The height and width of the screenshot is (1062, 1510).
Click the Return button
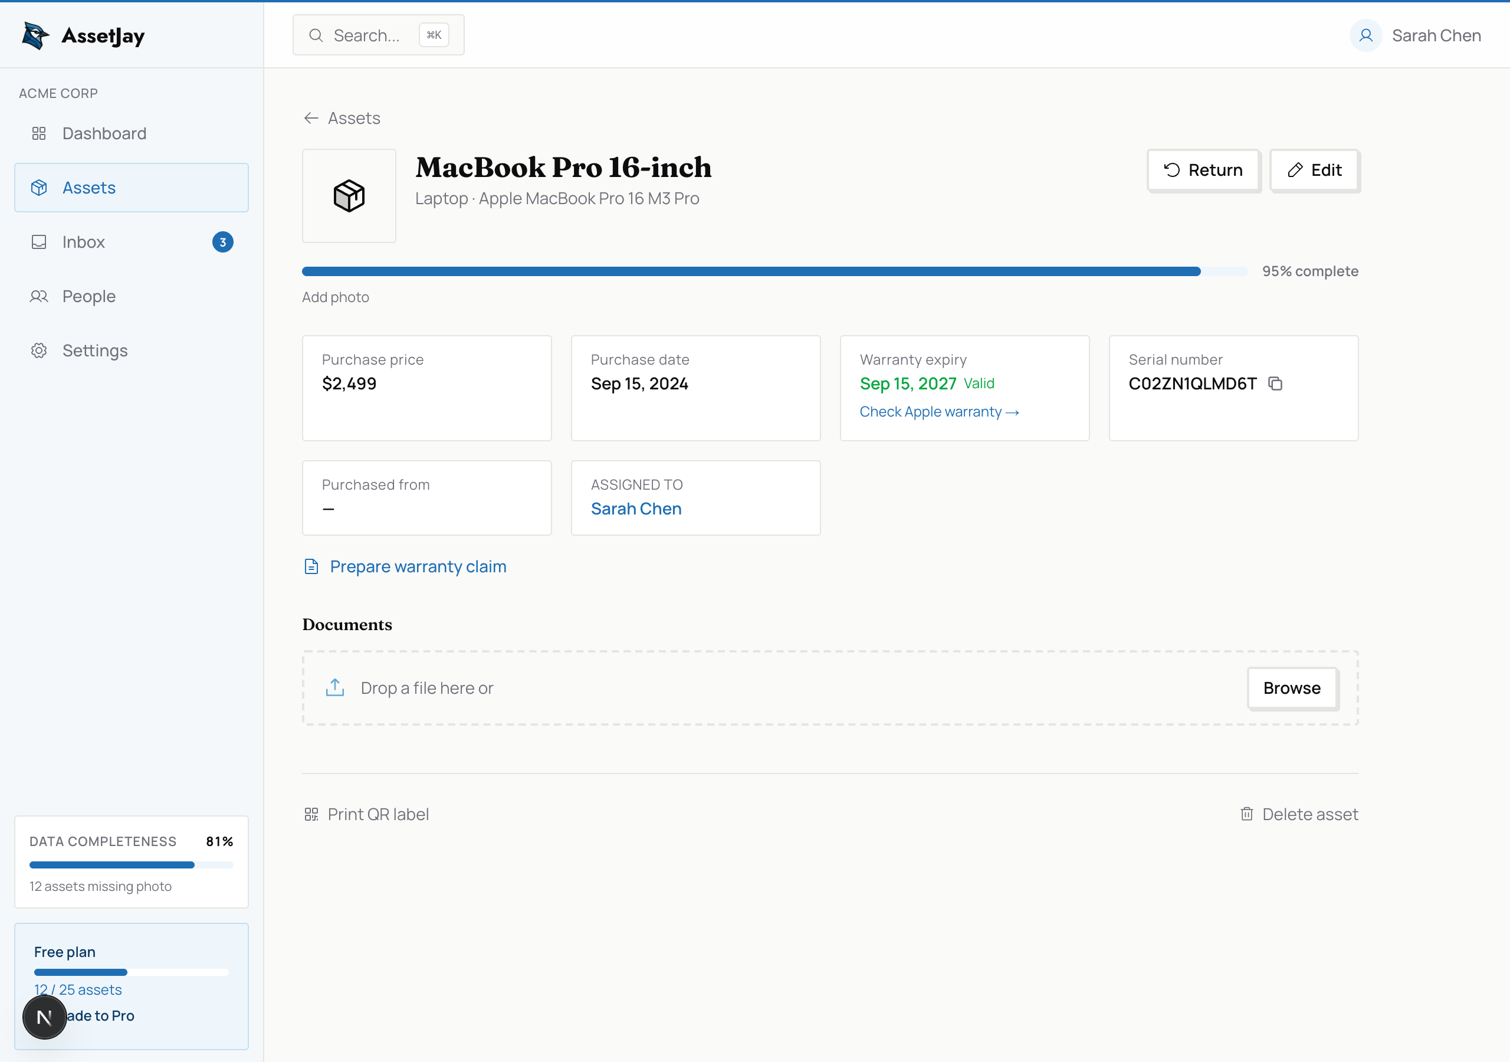coord(1203,170)
